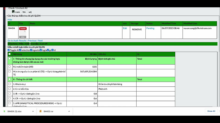Viewport: 220px width, 123px height.
Task: Check the 1. Khoản mục row checkbox
Action: [9, 84]
